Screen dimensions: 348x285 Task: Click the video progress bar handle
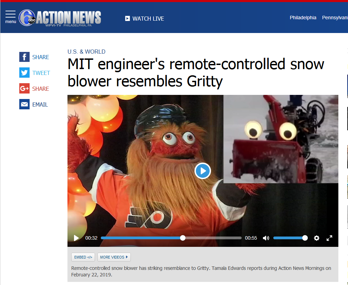(x=183, y=238)
